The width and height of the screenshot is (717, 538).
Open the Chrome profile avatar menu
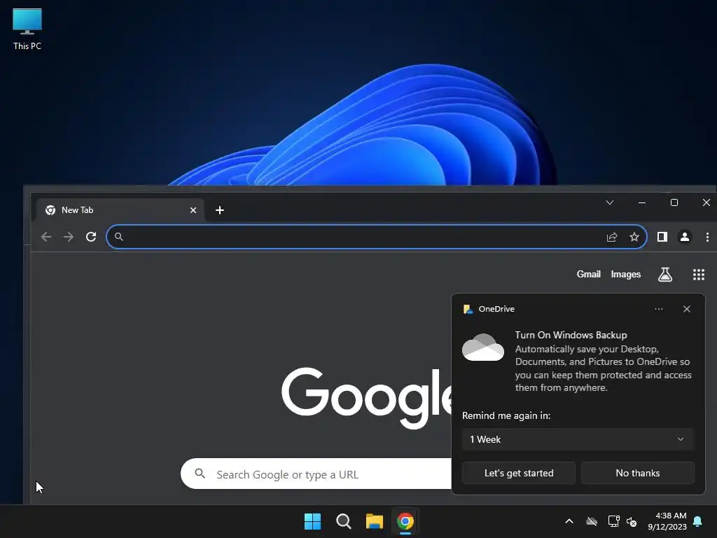coord(685,237)
